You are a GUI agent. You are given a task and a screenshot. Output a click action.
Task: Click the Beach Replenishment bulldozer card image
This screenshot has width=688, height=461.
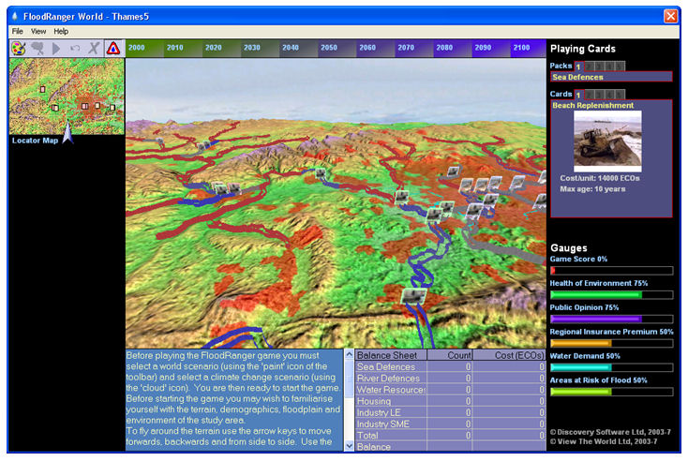(609, 141)
